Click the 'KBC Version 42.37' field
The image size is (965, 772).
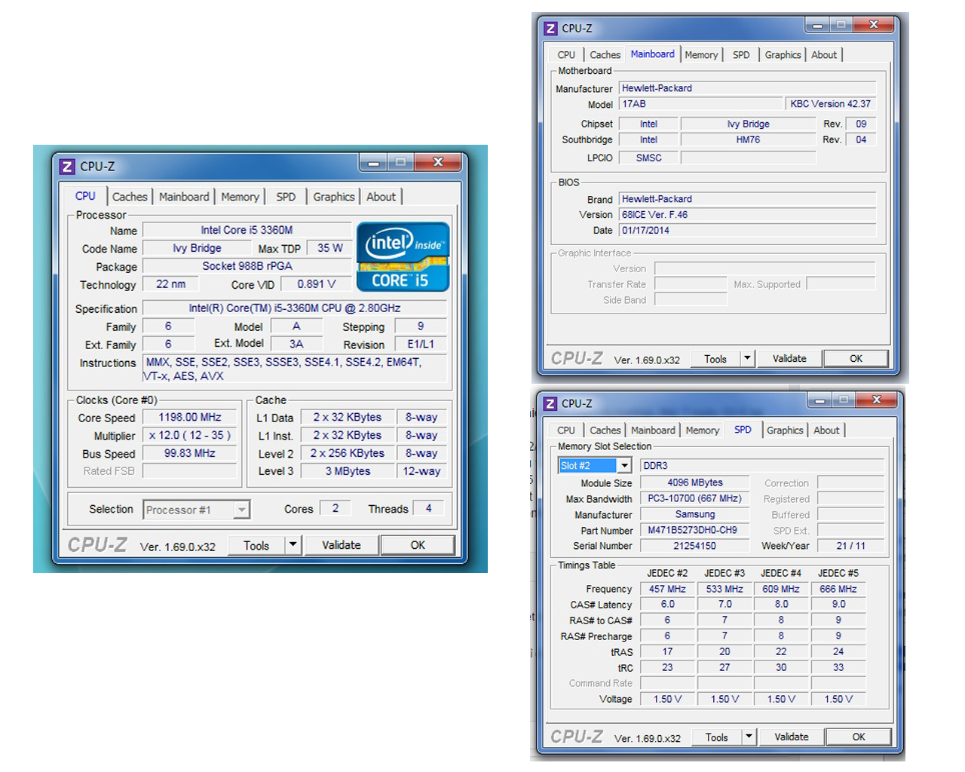pos(831,104)
